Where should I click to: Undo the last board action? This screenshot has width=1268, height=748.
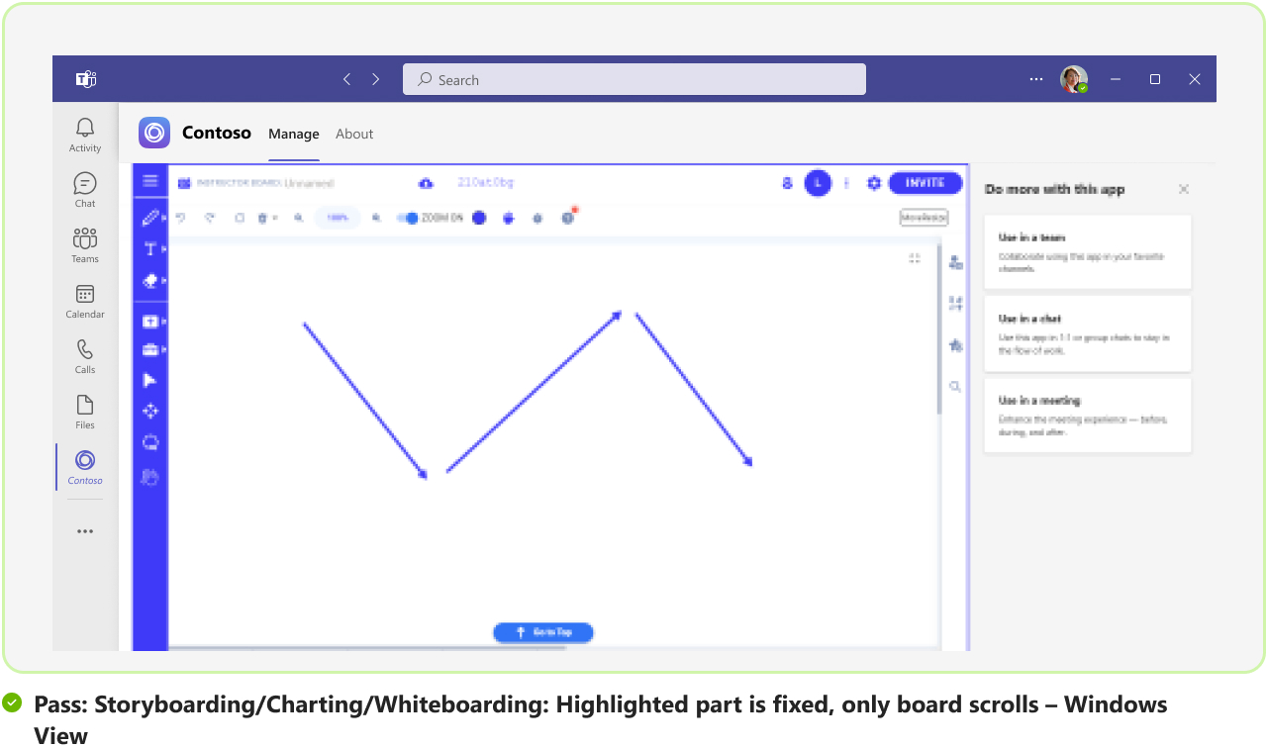pos(180,218)
